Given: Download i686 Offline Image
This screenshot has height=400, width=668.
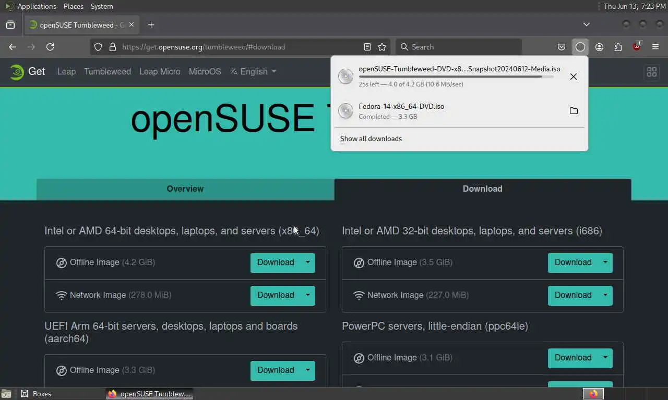Looking at the screenshot, I should coord(573,262).
